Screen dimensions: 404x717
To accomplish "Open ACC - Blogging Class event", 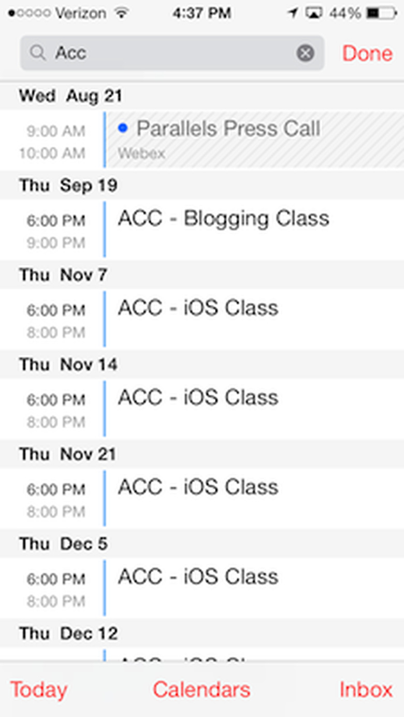I will pos(224,228).
